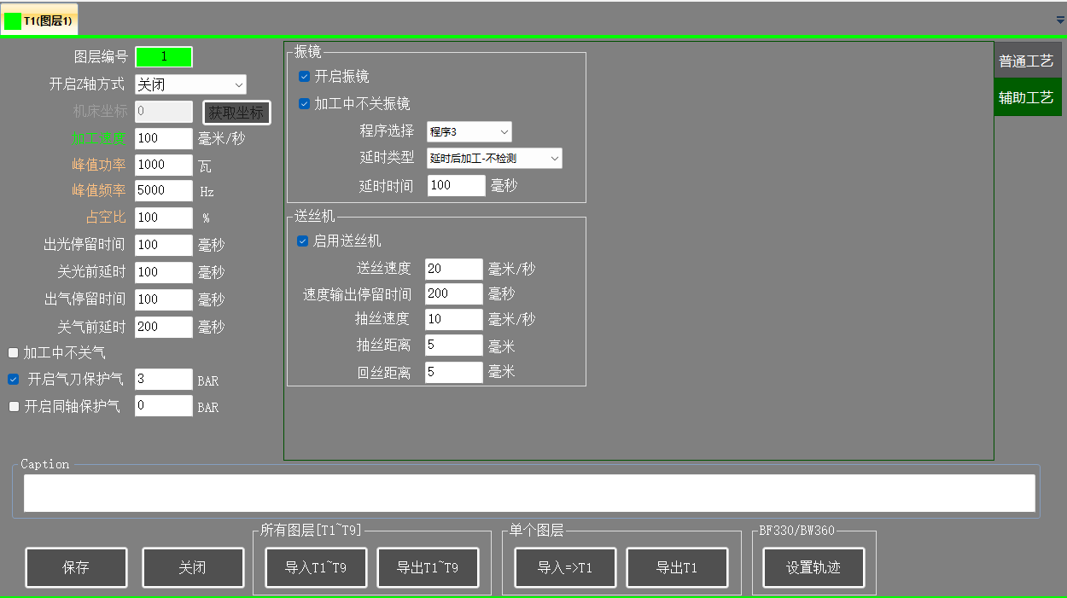Switch to the 普通工艺 tab
1067x598 pixels.
pyautogui.click(x=1026, y=61)
